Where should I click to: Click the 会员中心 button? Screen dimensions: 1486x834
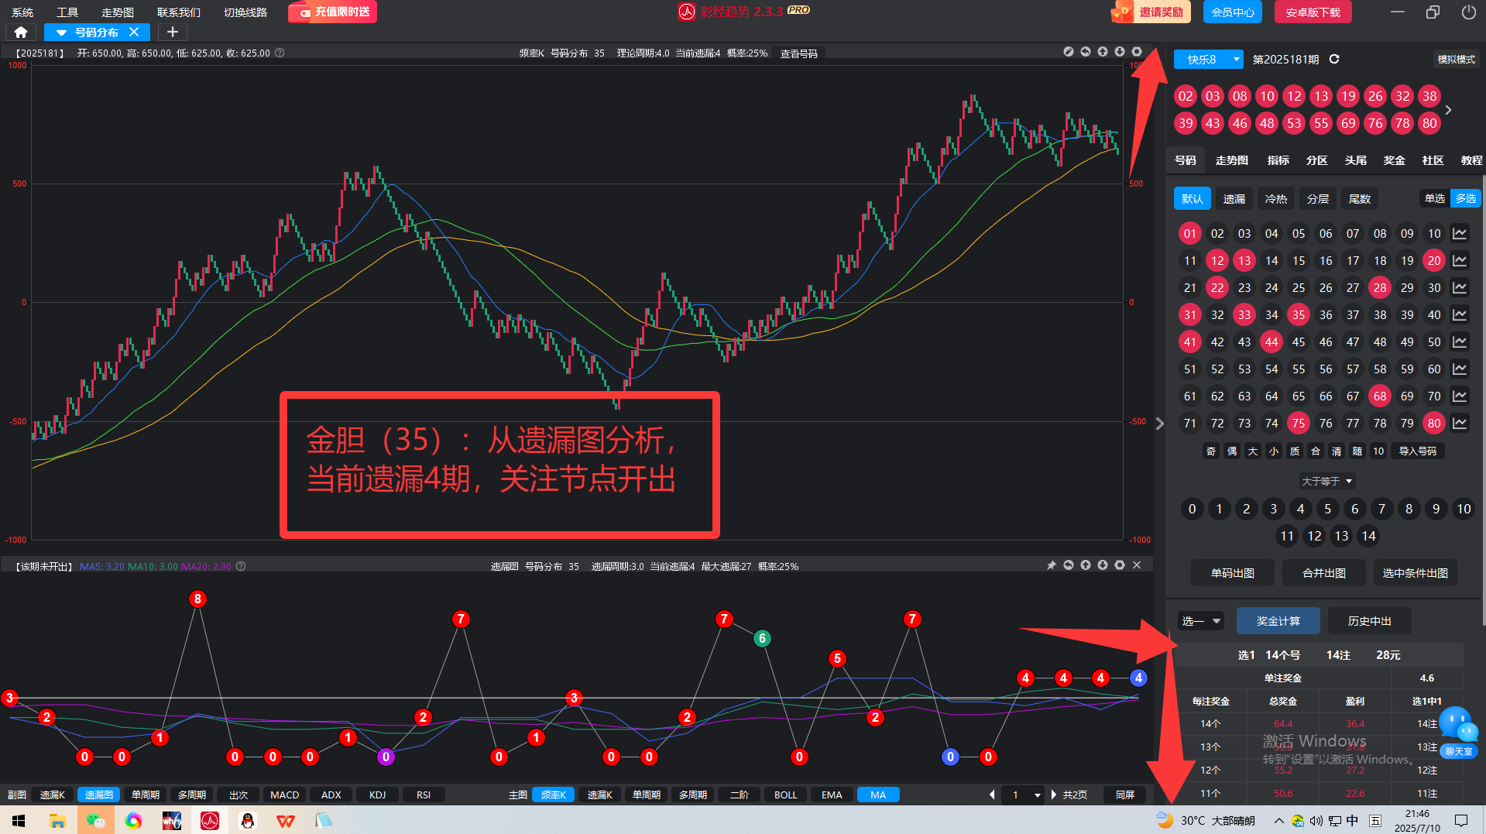pyautogui.click(x=1233, y=12)
